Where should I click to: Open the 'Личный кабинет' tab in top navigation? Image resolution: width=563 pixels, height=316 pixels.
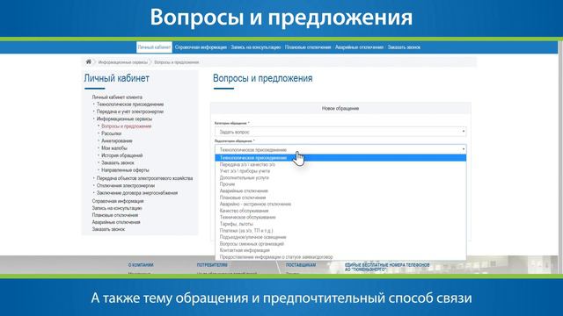[154, 47]
